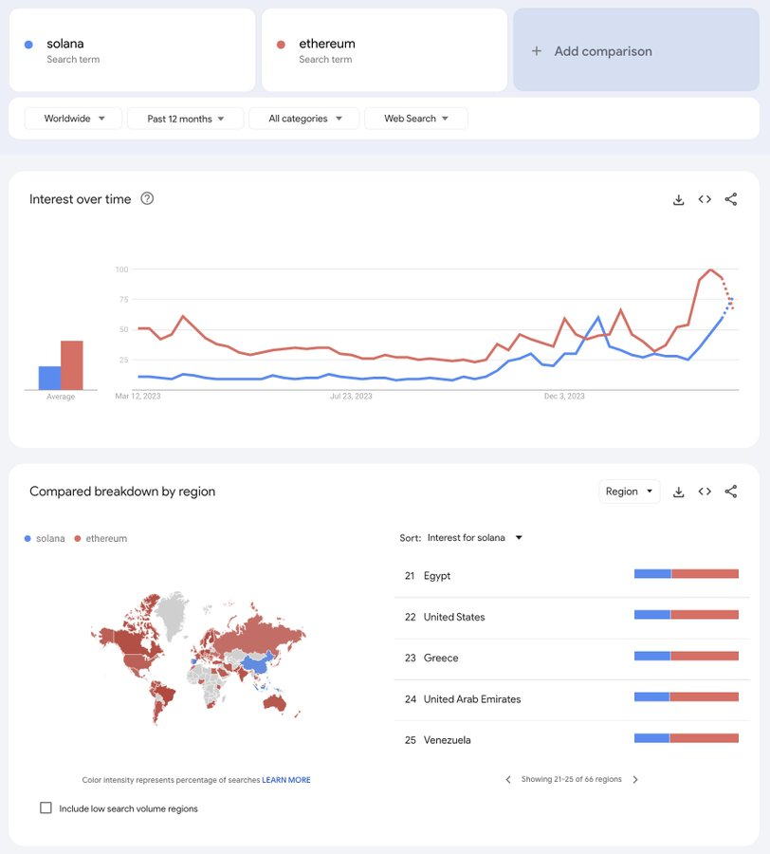This screenshot has height=854, width=770.
Task: Select the United States region row
Action: coord(572,618)
